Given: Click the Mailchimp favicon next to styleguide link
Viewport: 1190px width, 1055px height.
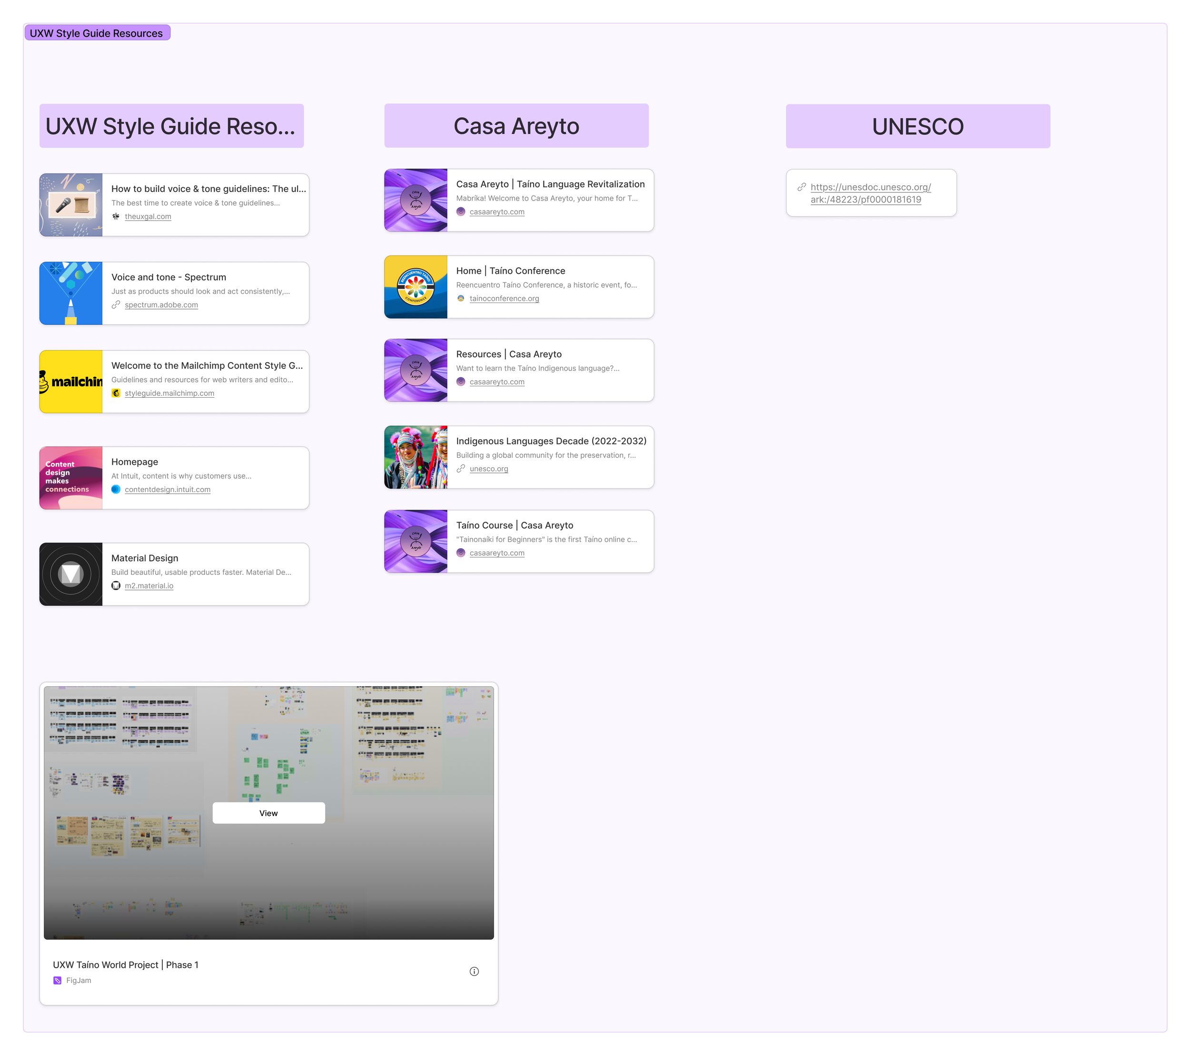Looking at the screenshot, I should 116,393.
